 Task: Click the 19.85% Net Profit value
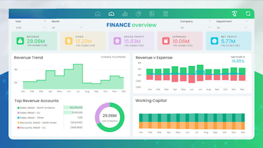[238, 61]
